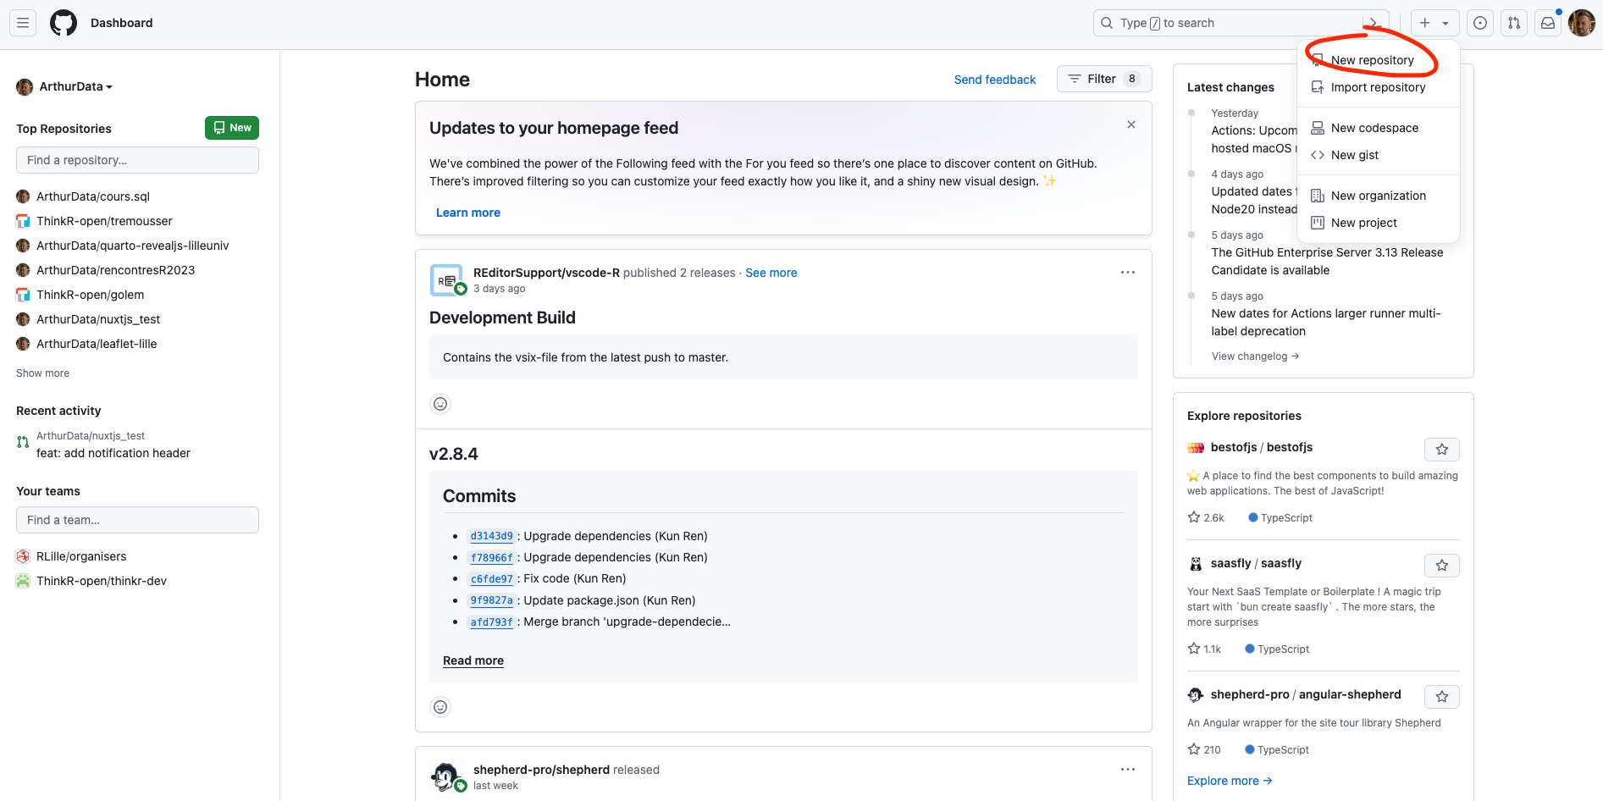Go to the GitHub logo homepage
This screenshot has width=1603, height=801.
[x=64, y=23]
